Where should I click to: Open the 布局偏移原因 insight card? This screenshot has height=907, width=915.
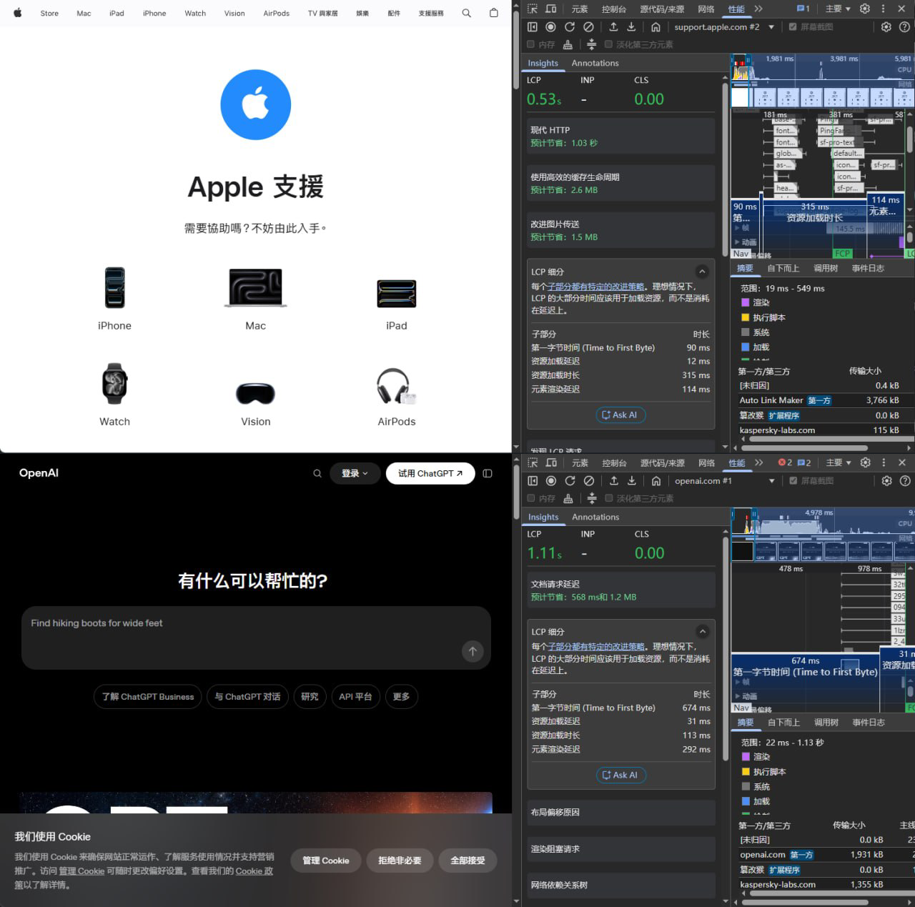[621, 813]
